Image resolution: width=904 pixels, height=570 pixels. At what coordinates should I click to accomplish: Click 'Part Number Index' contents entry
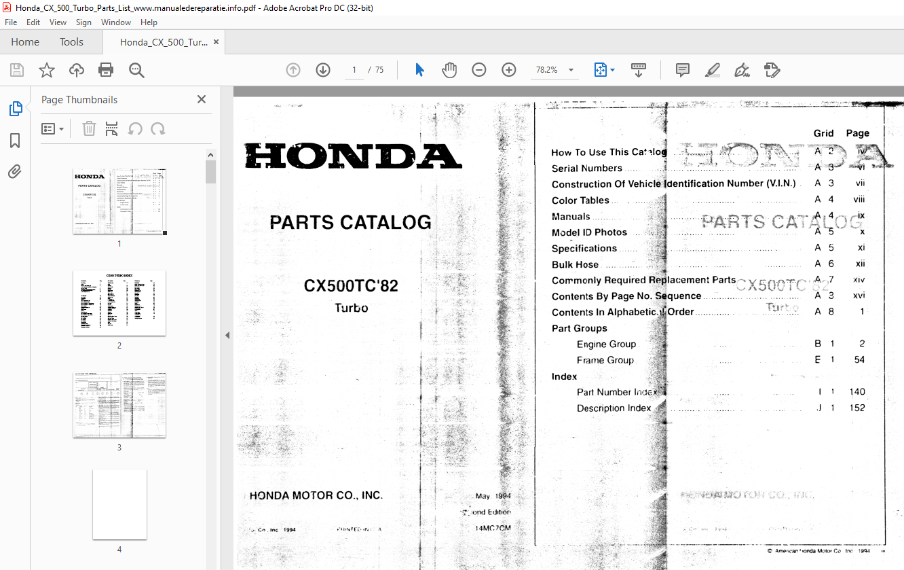tap(616, 392)
